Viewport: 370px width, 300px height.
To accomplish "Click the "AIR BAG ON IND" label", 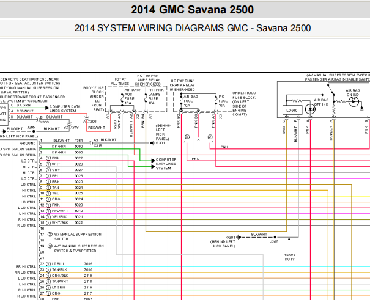I will pyautogui.click(x=353, y=92).
